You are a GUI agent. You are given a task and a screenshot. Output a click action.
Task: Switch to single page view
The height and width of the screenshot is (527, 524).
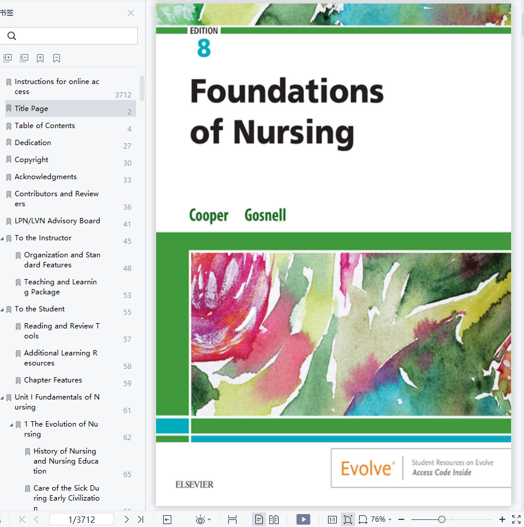click(259, 519)
